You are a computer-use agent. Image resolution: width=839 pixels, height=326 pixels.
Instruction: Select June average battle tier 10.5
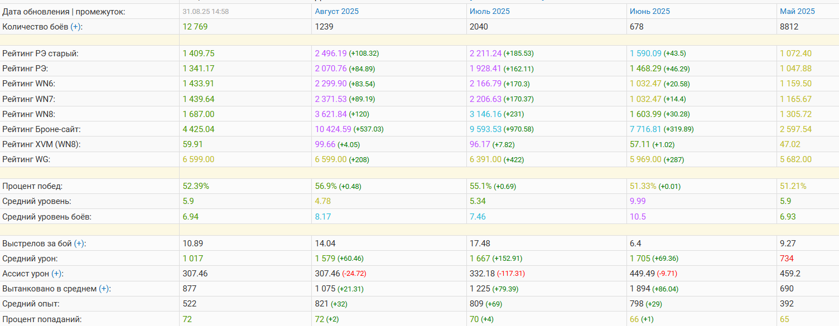tap(638, 216)
